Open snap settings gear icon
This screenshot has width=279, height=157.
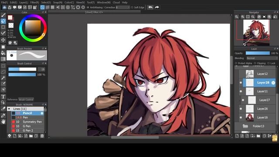click(x=83, y=7)
